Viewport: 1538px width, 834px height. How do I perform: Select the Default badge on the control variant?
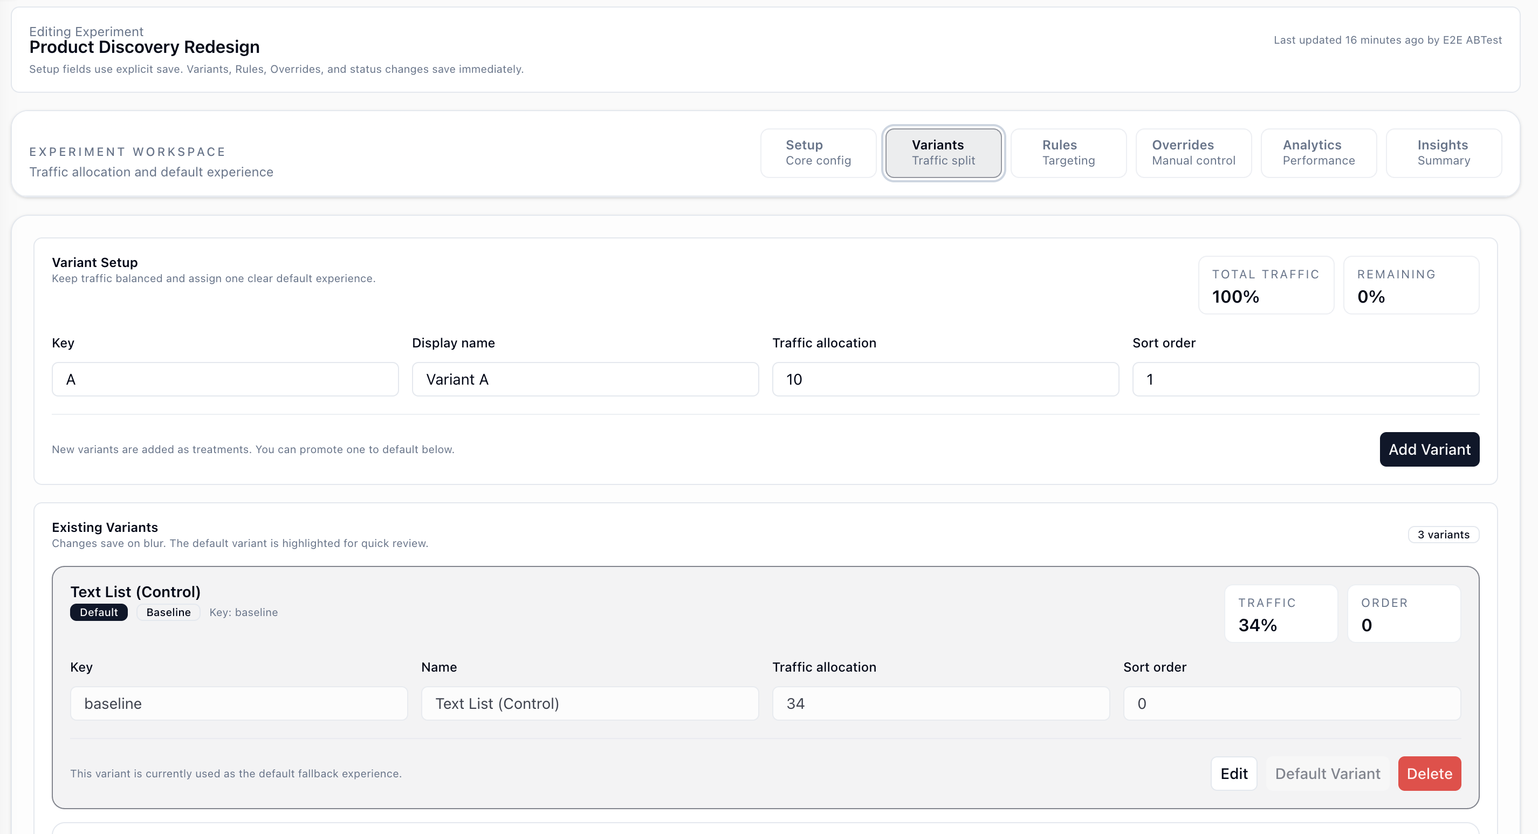coord(99,612)
